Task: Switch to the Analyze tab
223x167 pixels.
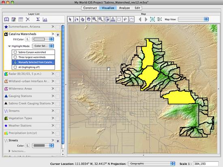Action: [x=124, y=8]
